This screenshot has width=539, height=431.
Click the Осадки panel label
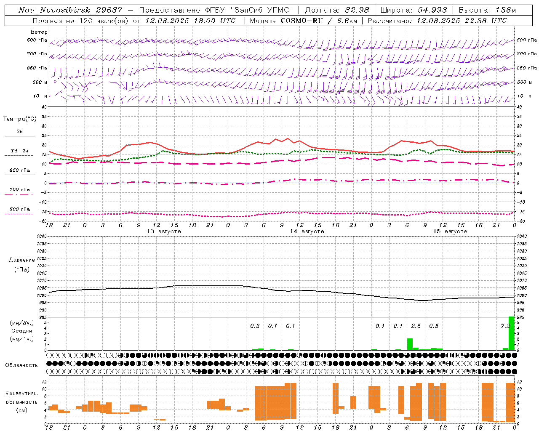[21, 331]
